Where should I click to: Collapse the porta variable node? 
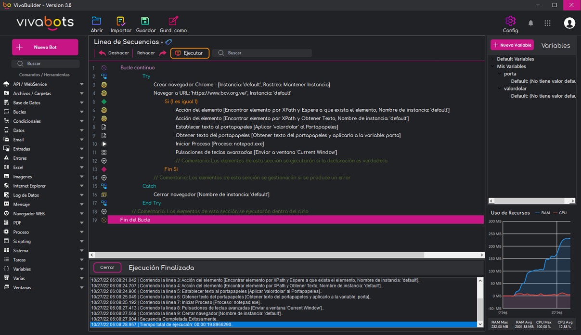click(500, 74)
